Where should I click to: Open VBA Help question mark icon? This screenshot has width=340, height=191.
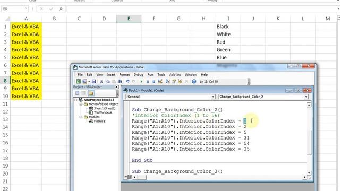click(194, 81)
